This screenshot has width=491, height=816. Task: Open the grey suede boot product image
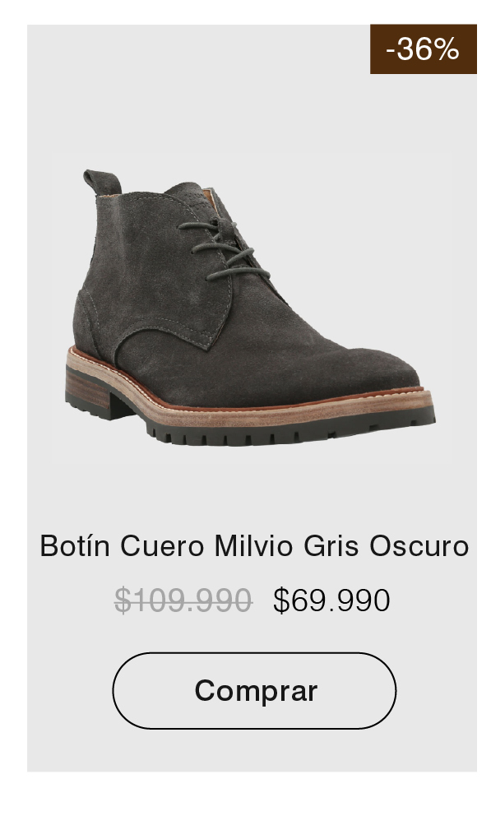pos(250,308)
